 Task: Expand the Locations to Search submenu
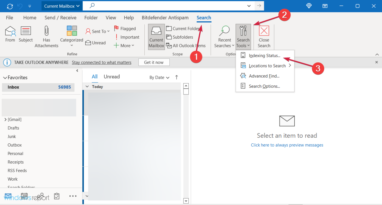tap(267, 65)
